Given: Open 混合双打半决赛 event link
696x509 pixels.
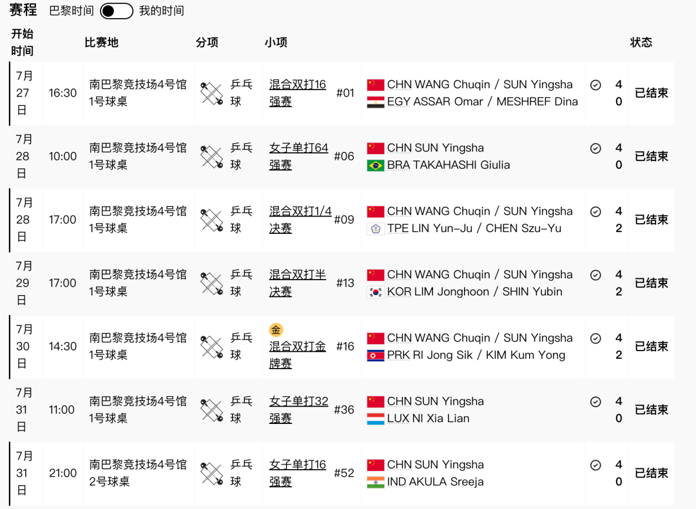Looking at the screenshot, I should pos(297,283).
